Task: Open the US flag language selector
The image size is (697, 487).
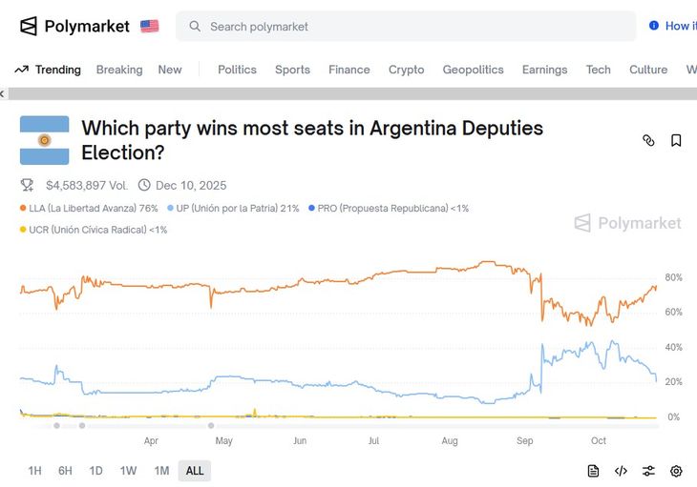Action: pos(150,27)
